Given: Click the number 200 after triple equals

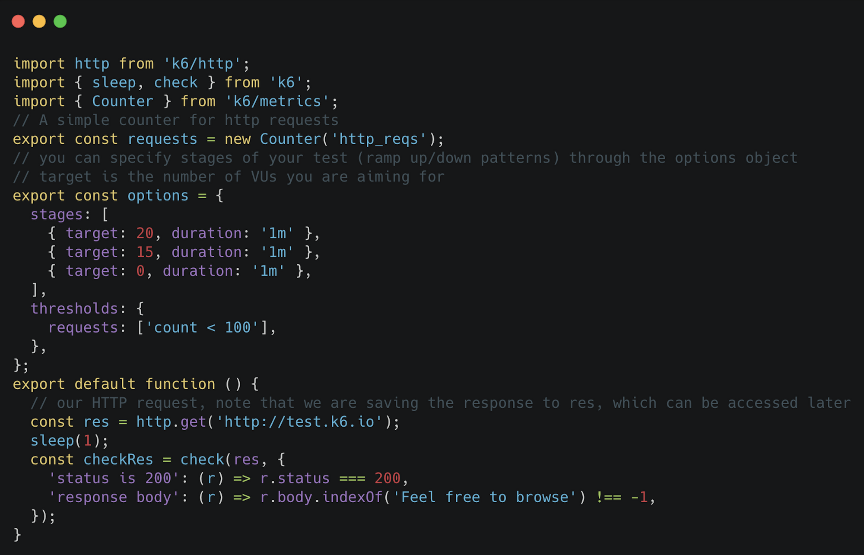Looking at the screenshot, I should pos(387,479).
